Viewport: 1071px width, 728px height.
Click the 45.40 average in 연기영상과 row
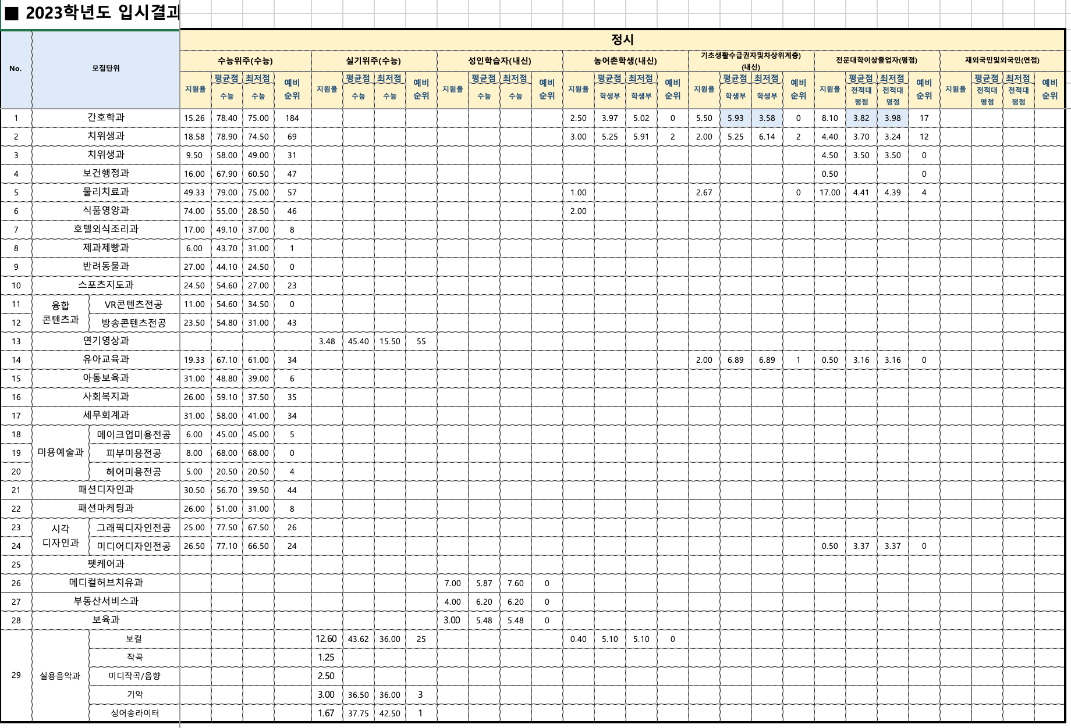tap(358, 341)
